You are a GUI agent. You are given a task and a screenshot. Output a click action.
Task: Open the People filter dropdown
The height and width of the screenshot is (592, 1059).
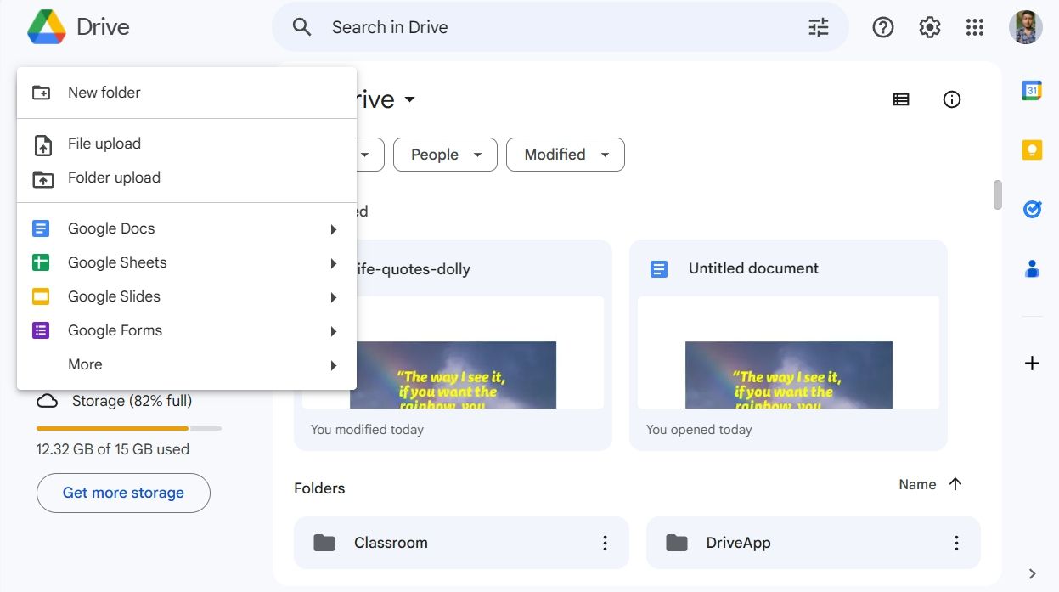(x=445, y=154)
